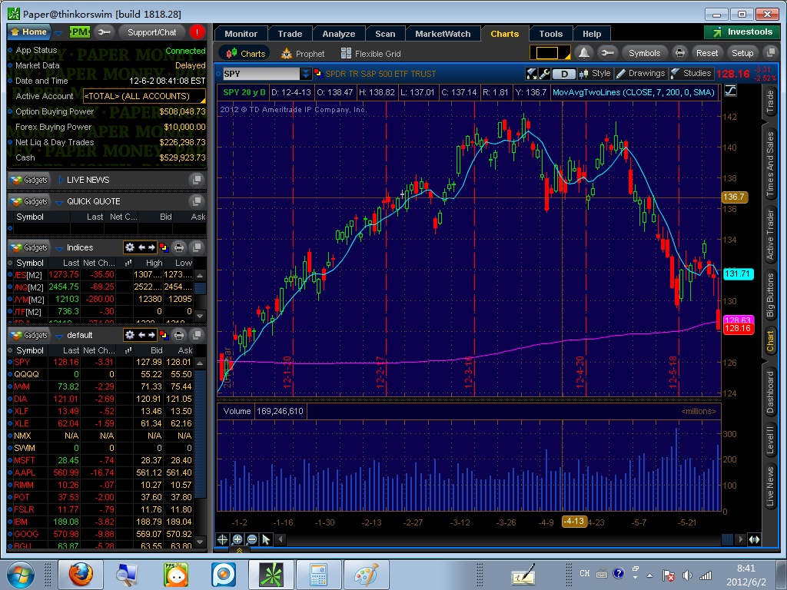The image size is (787, 590).
Task: Toggle the Date and Time row bullet
Action: click(x=10, y=81)
